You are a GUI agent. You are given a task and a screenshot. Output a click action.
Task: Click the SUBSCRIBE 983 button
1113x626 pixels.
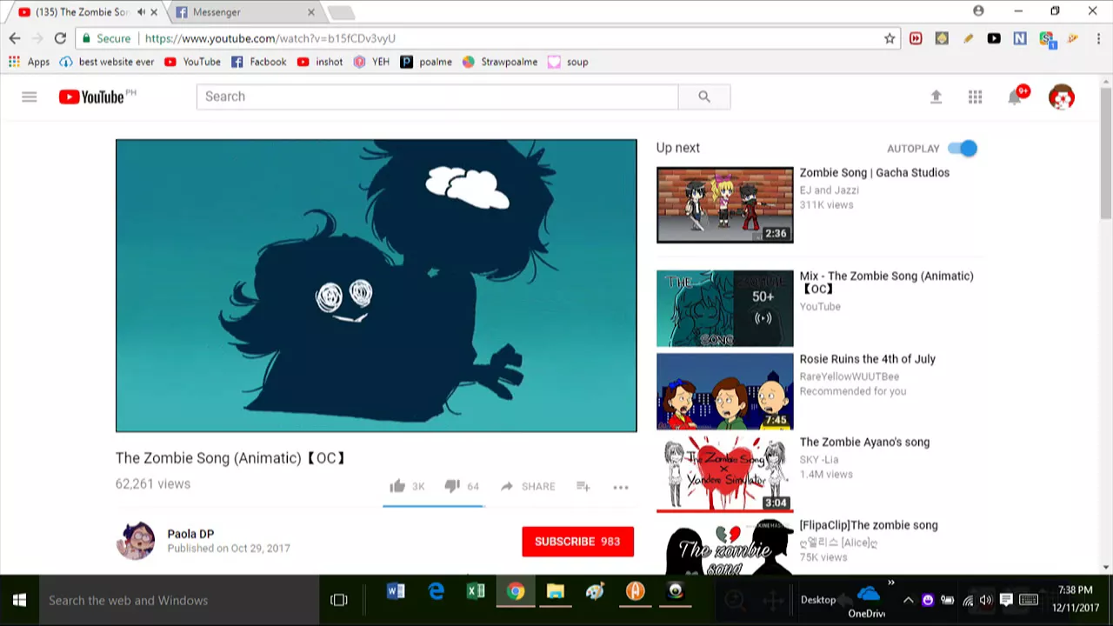click(577, 542)
